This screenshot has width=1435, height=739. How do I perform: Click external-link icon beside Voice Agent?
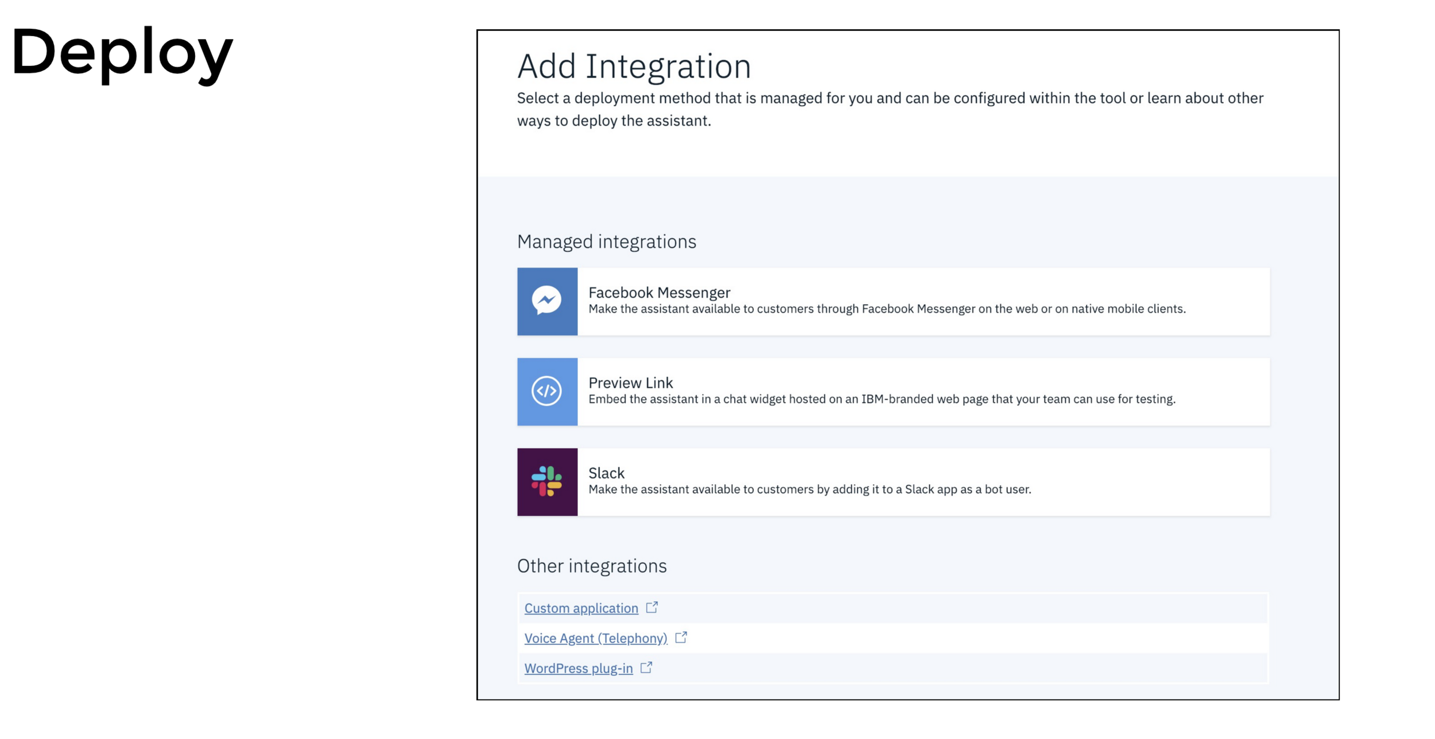(x=681, y=637)
